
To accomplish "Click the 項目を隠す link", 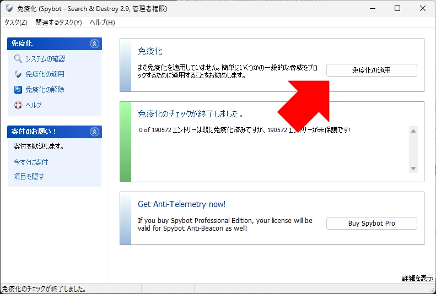I will (x=29, y=177).
